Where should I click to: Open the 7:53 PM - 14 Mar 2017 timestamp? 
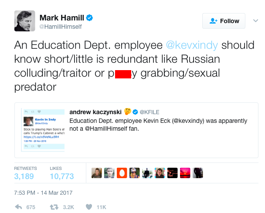click(x=43, y=193)
